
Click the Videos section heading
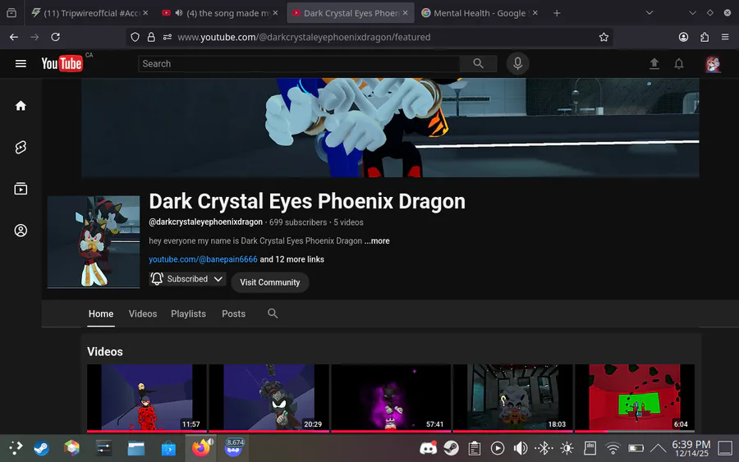[105, 352]
